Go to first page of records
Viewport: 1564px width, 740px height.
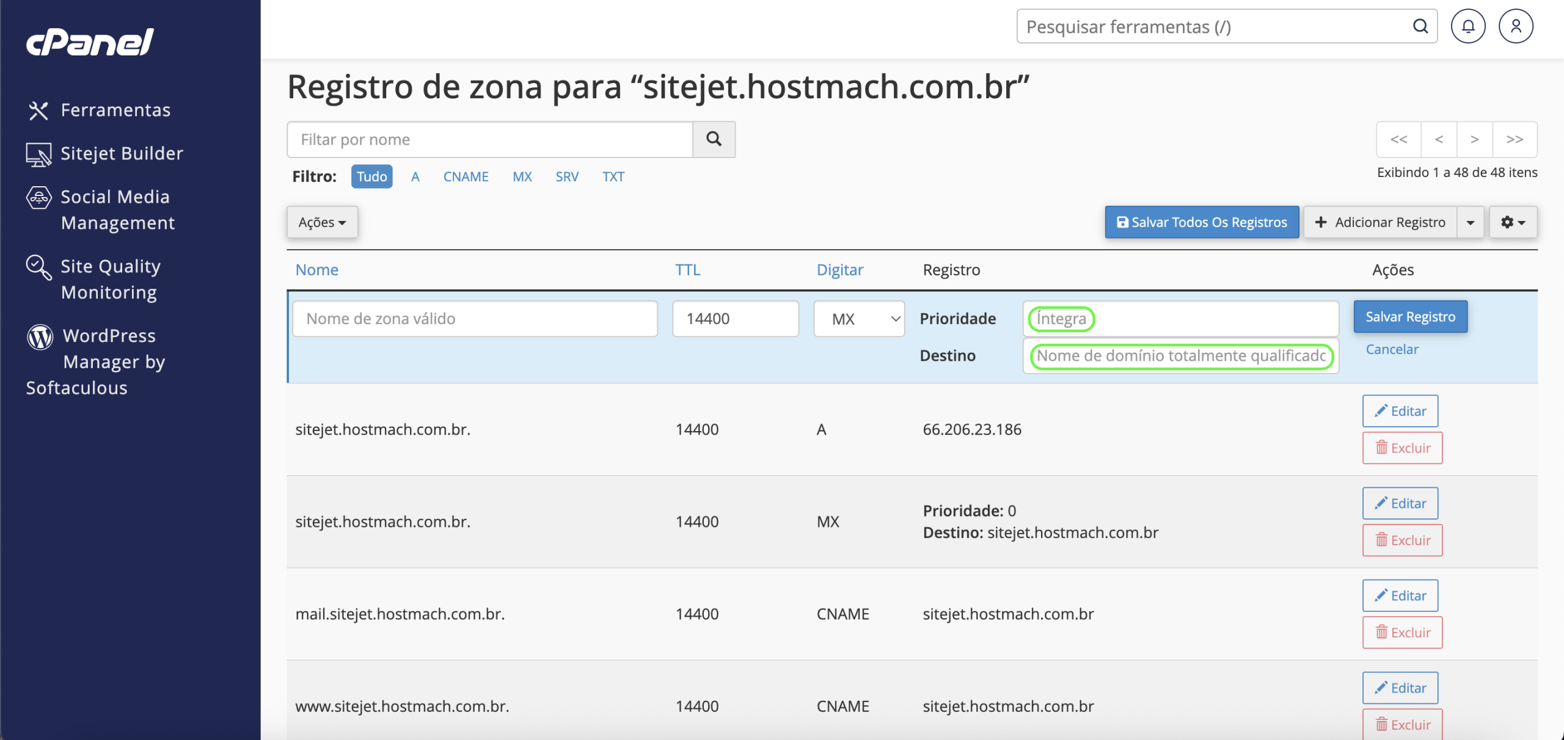[1398, 139]
